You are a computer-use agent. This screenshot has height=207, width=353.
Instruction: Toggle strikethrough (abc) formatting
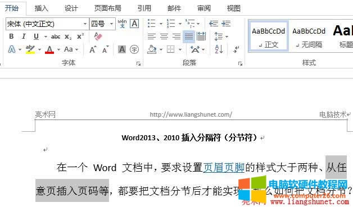(56, 36)
